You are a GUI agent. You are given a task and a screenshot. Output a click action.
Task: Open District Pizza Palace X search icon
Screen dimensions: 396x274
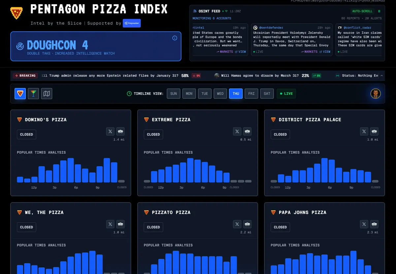coord(364,132)
